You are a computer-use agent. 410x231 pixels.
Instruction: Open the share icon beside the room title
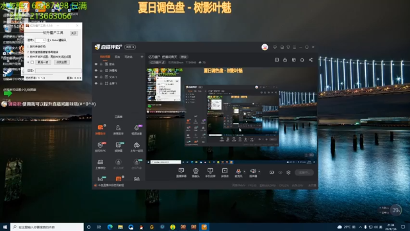[x=311, y=60]
